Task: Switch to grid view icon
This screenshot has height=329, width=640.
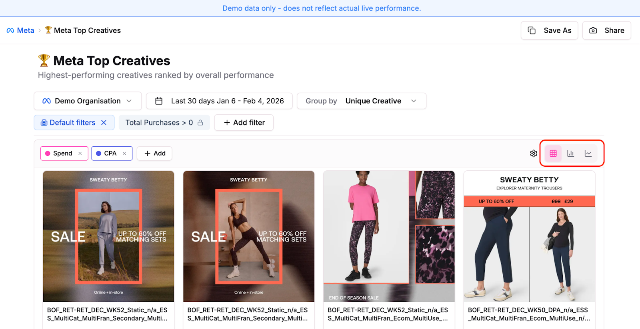Action: (553, 154)
